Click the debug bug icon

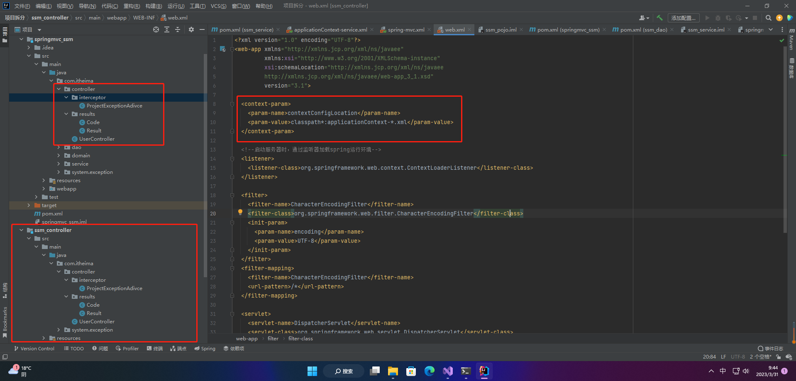718,18
